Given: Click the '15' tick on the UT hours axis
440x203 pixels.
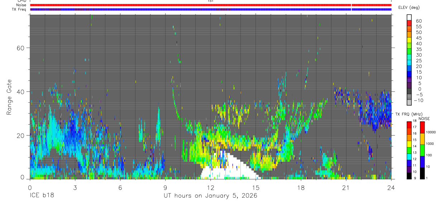Looking at the screenshot, I should 256,188.
